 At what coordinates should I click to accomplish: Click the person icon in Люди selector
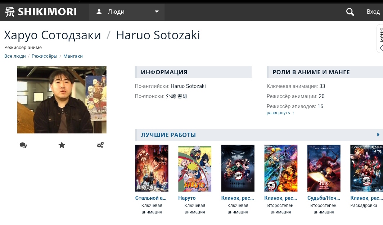point(99,12)
